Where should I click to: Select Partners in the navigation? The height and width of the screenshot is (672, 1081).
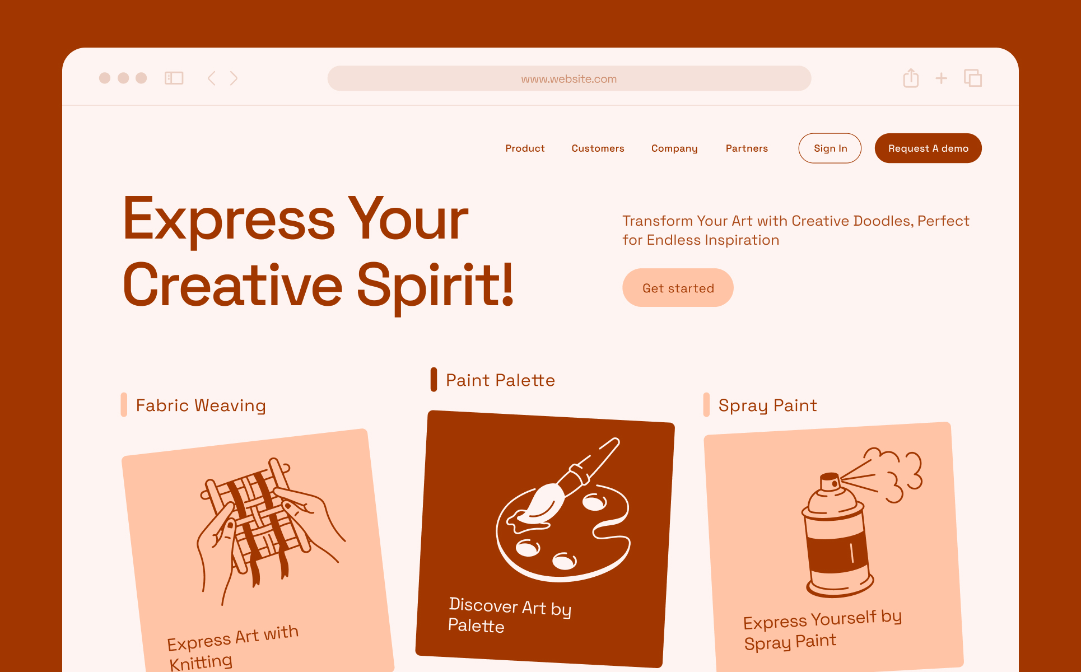click(x=747, y=148)
